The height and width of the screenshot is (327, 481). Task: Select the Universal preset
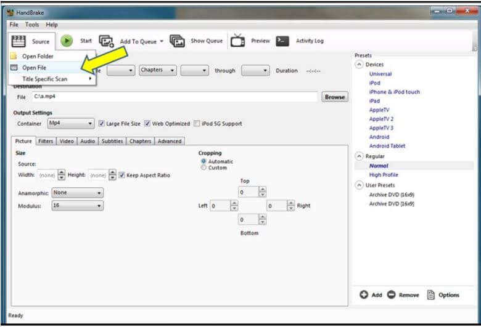pos(380,74)
